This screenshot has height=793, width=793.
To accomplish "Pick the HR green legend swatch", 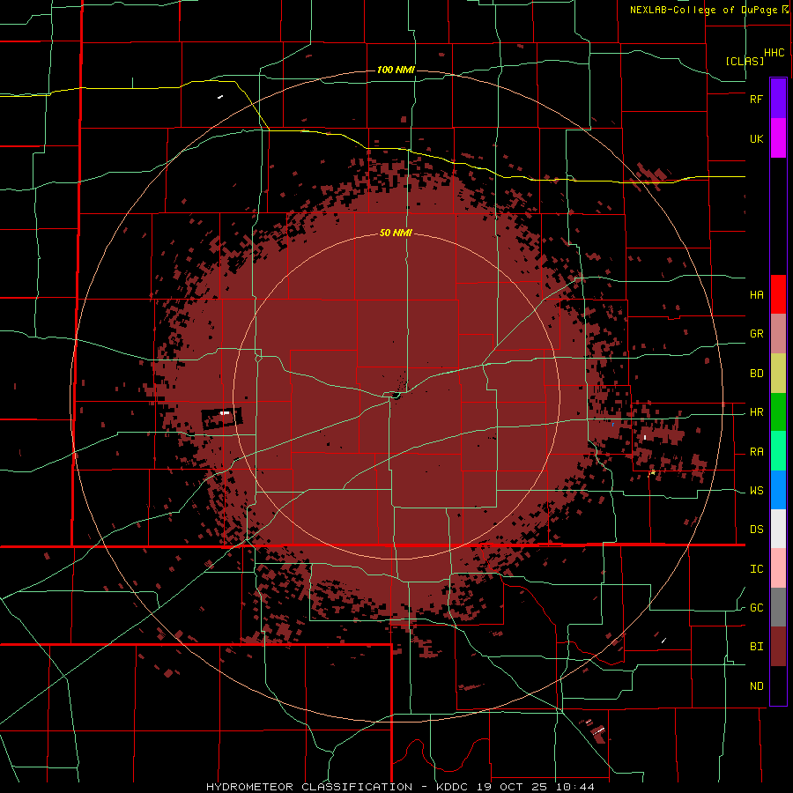I will [x=778, y=412].
